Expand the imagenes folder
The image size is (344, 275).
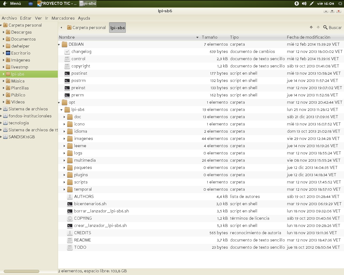coord(64,139)
